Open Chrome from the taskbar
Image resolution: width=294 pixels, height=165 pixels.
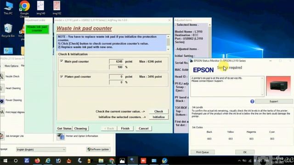[x=112, y=161]
